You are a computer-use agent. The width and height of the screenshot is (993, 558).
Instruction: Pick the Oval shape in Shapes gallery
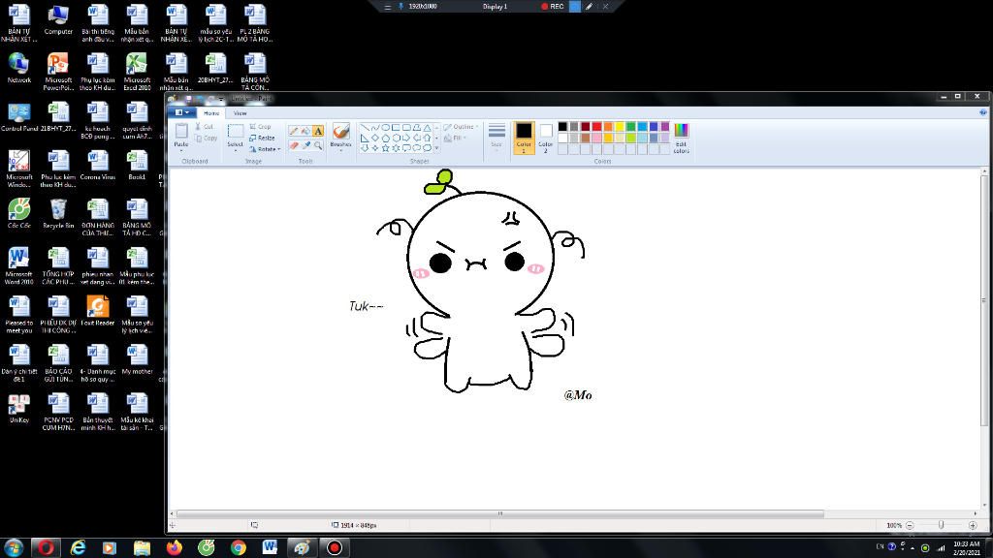[386, 128]
